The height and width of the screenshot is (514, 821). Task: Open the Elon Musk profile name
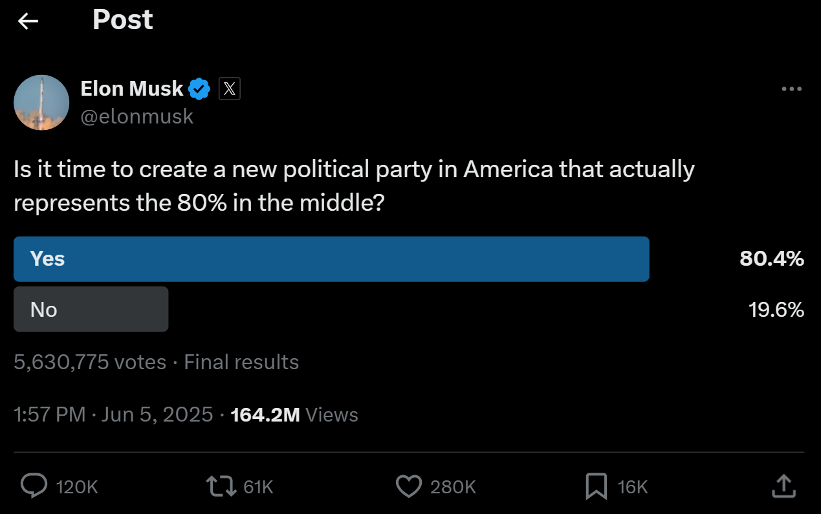(x=132, y=89)
